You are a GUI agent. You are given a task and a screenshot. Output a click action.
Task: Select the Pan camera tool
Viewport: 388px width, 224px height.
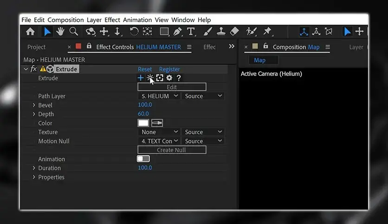[x=104, y=31]
